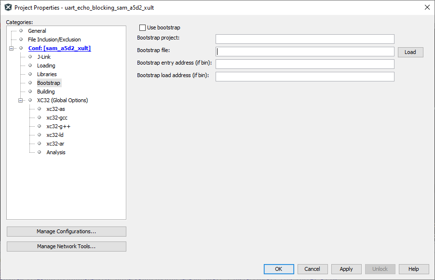Click the Manage Network Tools button
This screenshot has width=435, height=280.
coord(66,247)
